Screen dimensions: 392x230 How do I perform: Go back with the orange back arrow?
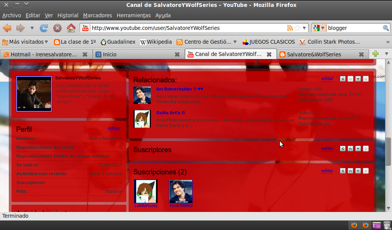pos(7,28)
